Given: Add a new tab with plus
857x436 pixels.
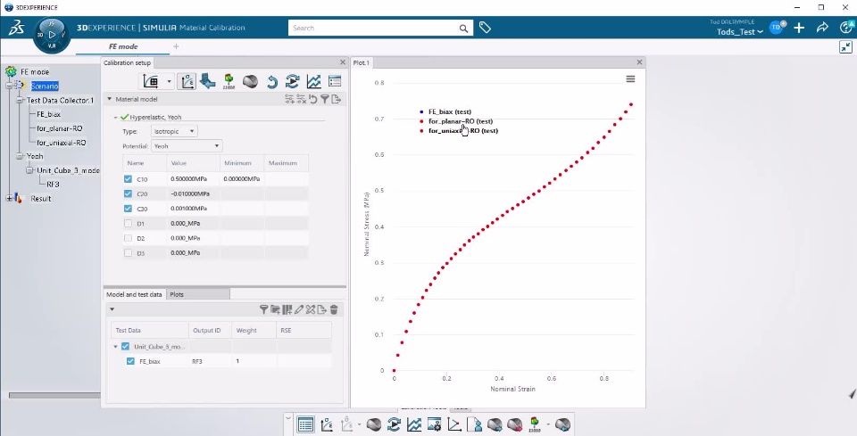Looking at the screenshot, I should click(176, 46).
